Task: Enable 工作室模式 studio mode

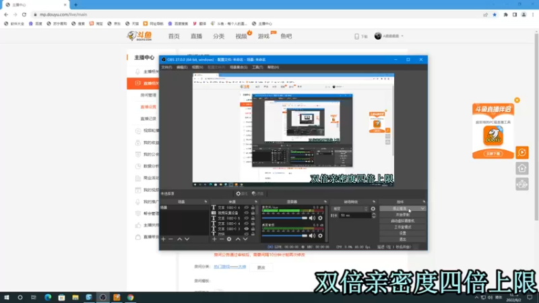Action: tap(402, 227)
